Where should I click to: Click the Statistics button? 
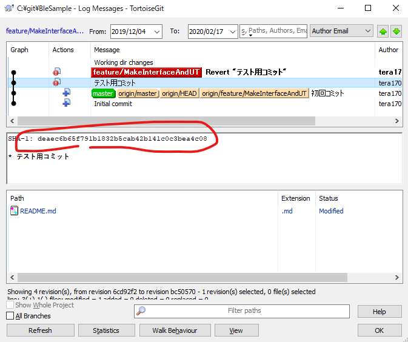[x=106, y=330]
